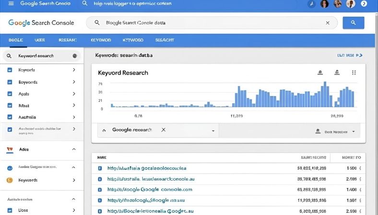
Task: Expand the Eoywords row chevron
Action: pos(74,82)
